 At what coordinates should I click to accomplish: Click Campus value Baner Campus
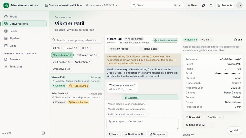(x=233, y=93)
